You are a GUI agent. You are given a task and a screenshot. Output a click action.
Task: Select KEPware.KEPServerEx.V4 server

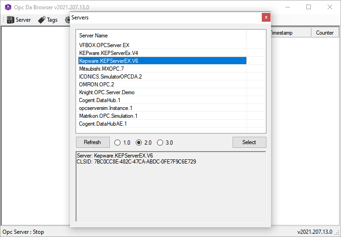[x=162, y=53]
